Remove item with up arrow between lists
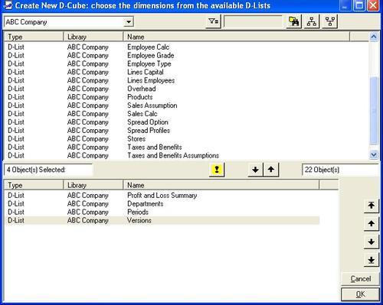This screenshot has height=305, width=383. 271,170
